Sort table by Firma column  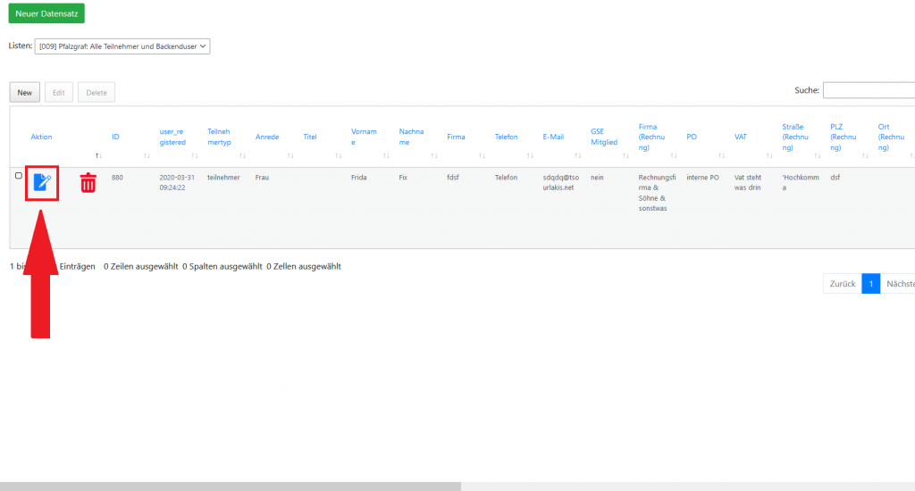tap(456, 137)
